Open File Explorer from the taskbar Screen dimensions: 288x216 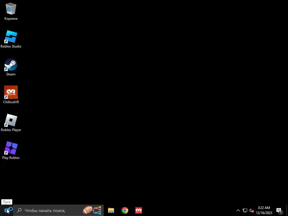[x=111, y=210]
